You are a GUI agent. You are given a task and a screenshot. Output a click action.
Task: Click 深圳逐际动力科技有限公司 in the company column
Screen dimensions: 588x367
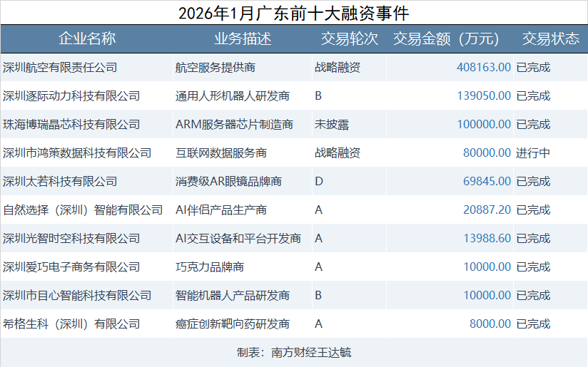click(x=71, y=96)
